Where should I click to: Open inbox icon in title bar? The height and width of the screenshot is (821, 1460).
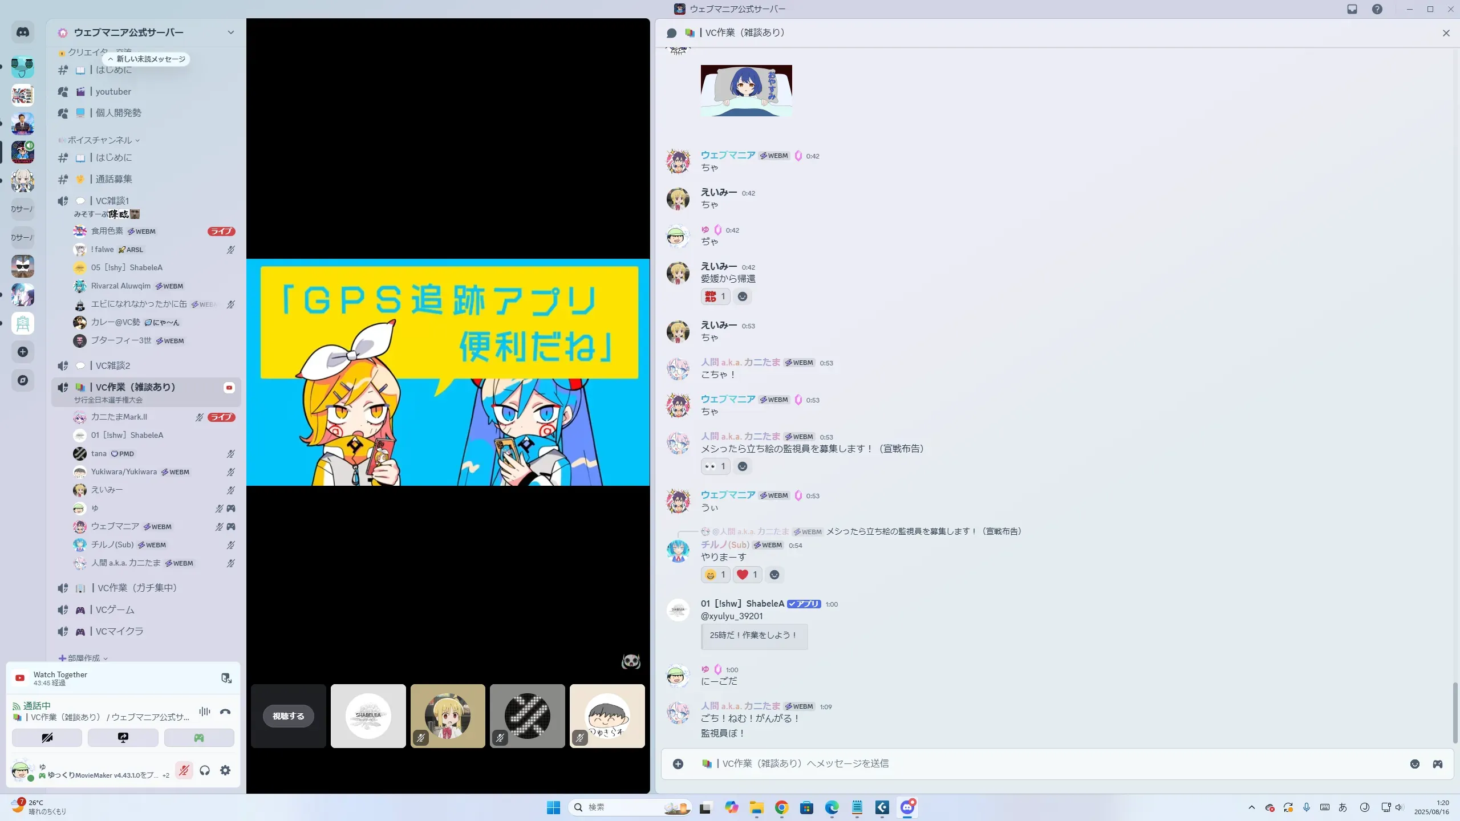click(x=1352, y=9)
